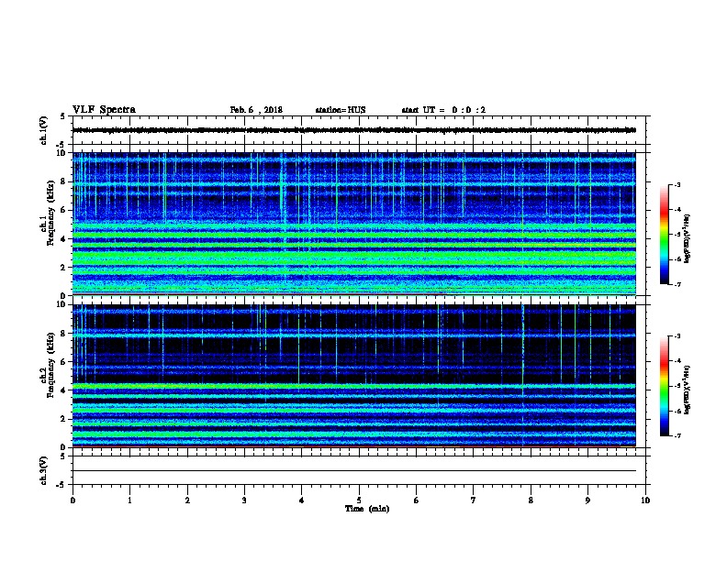
Task: Click time axis tick label '2'
Action: [187, 500]
